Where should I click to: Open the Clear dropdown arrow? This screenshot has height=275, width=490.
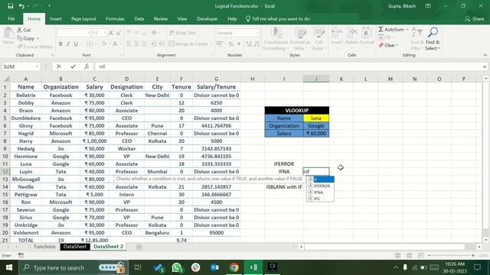[x=397, y=45]
